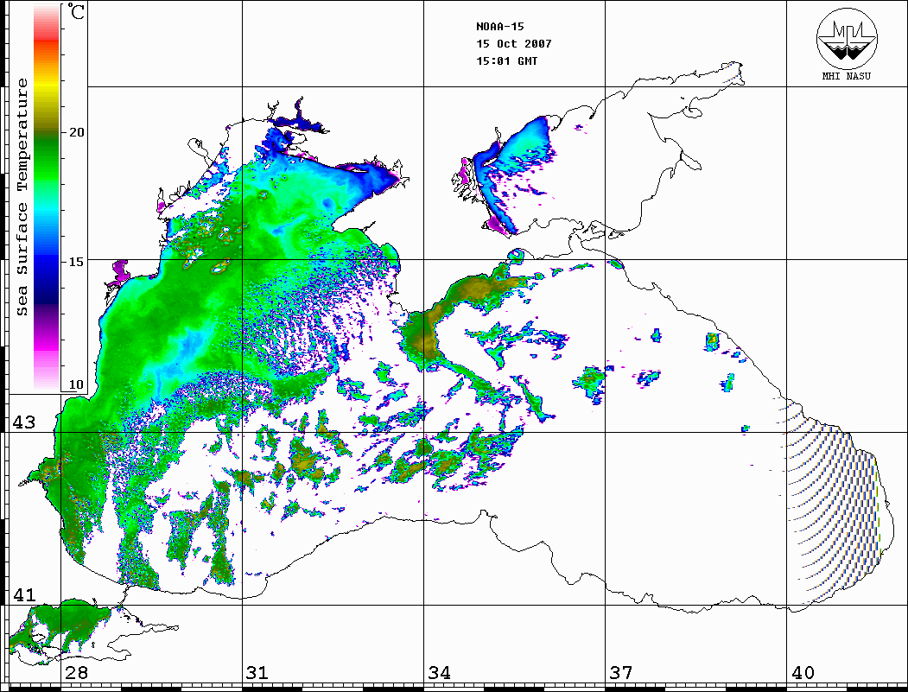Click the latitude label 41

[23, 594]
